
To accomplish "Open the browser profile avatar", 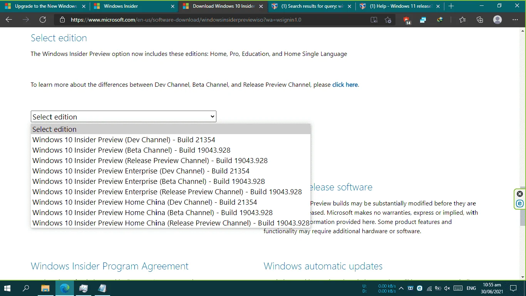I will click(498, 20).
